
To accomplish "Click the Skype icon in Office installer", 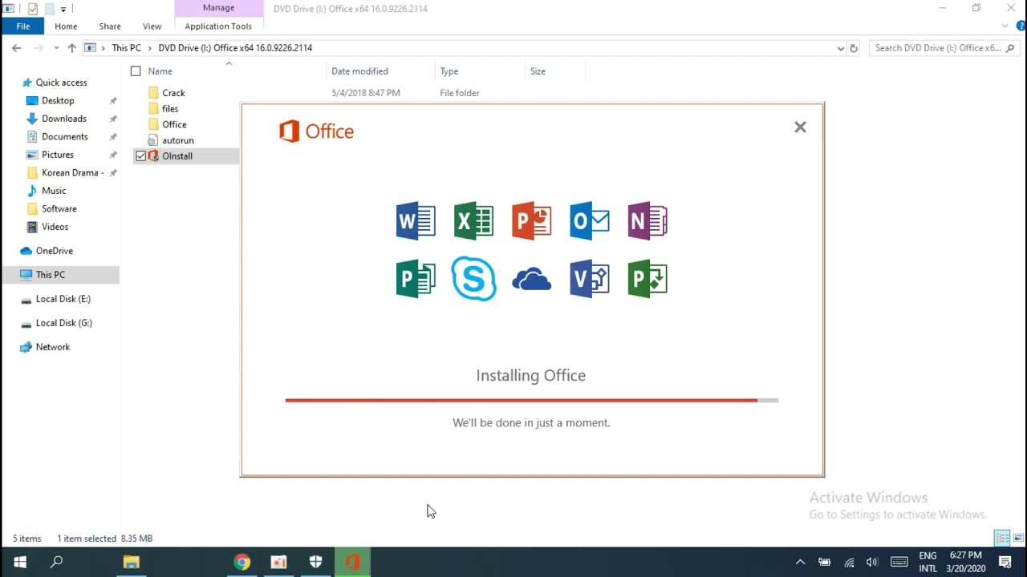I will click(x=473, y=279).
